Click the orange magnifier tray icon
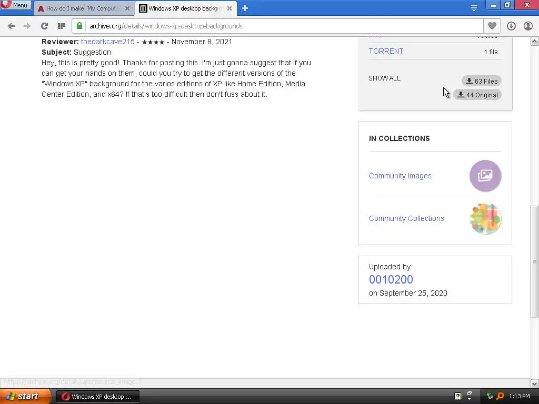This screenshot has width=539, height=404. [x=500, y=396]
